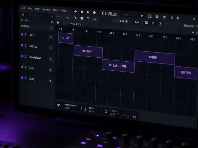This screenshot has width=198, height=148.
Task: Click the Tempo label above the timeline ruler
Action: point(75,24)
